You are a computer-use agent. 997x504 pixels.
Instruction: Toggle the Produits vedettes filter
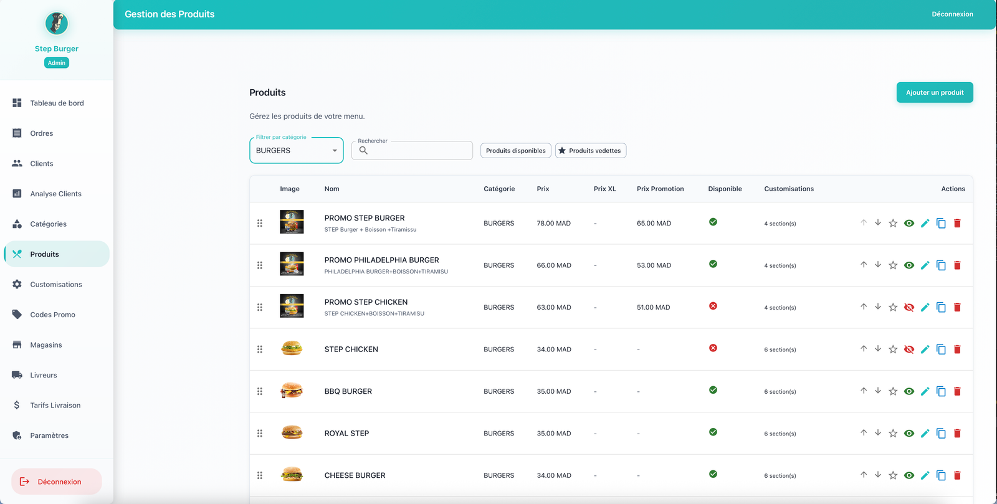591,151
